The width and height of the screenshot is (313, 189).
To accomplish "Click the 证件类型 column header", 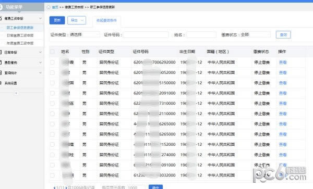I will 106,52.
